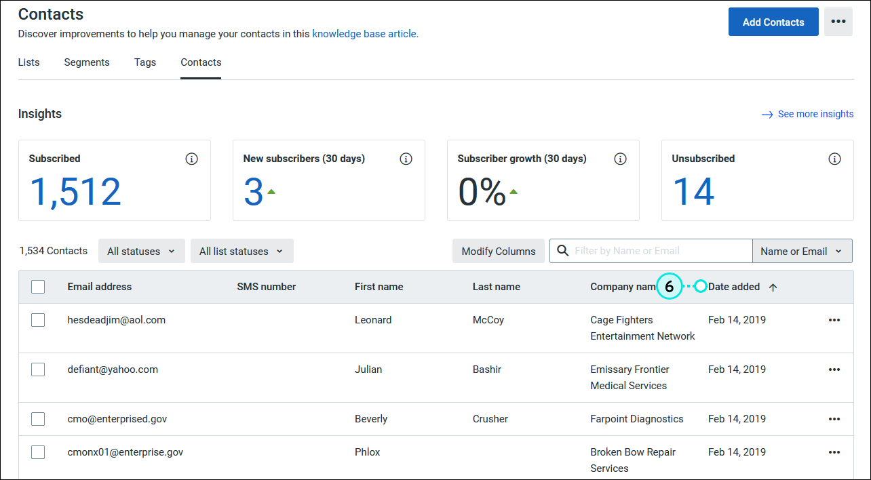Screen dimensions: 871x480
Task: Click the Last name column header
Action: pyautogui.click(x=497, y=287)
